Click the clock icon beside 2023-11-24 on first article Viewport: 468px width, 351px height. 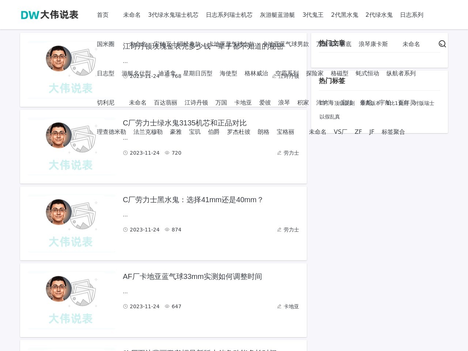tap(125, 76)
